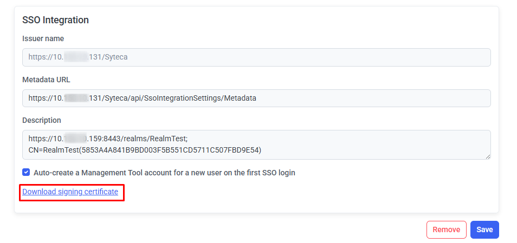Click the Auto-create account label text
Screen dimensions: 517x243
pyautogui.click(x=164, y=173)
